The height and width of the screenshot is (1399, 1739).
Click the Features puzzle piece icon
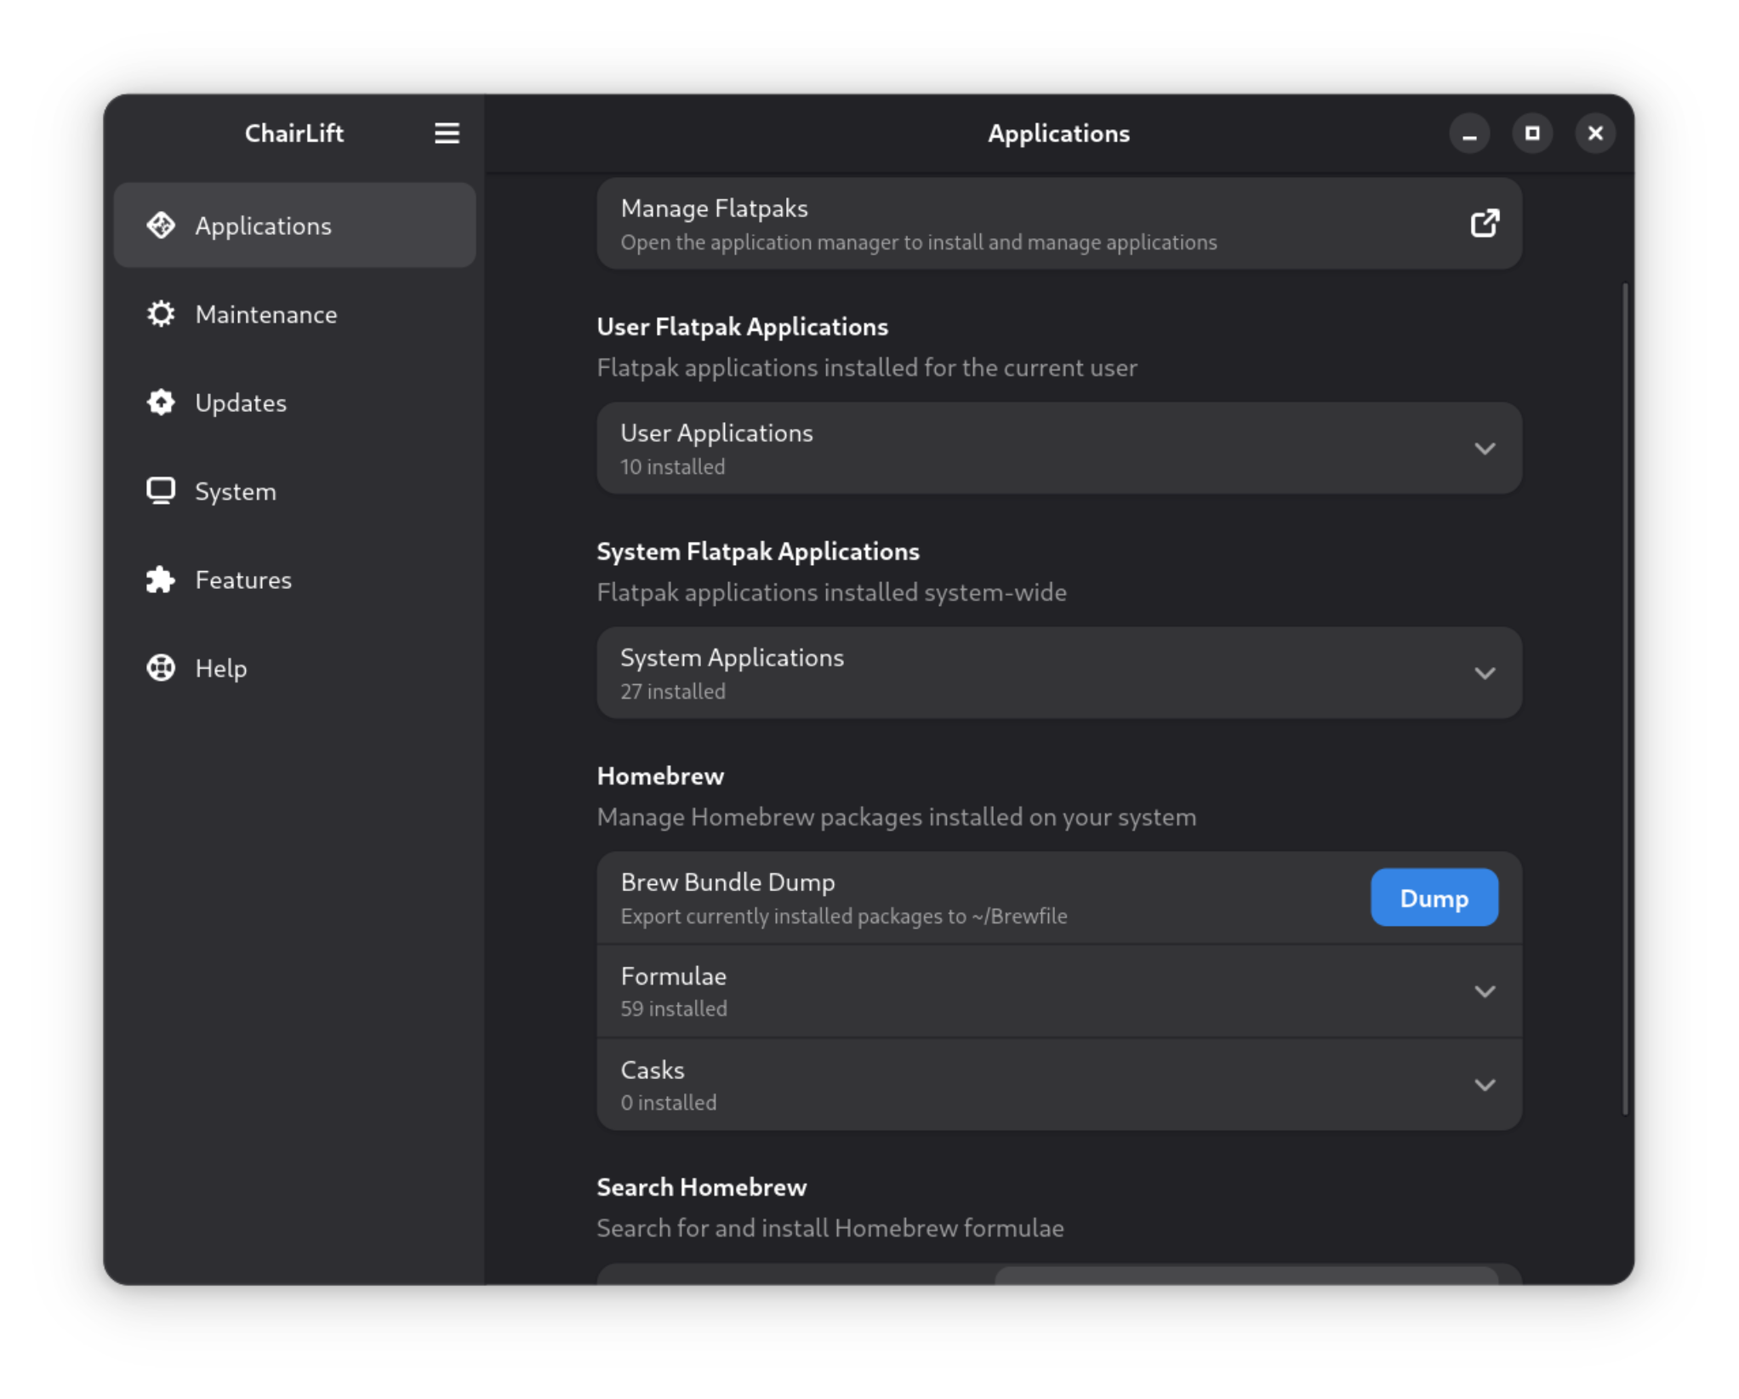point(161,580)
